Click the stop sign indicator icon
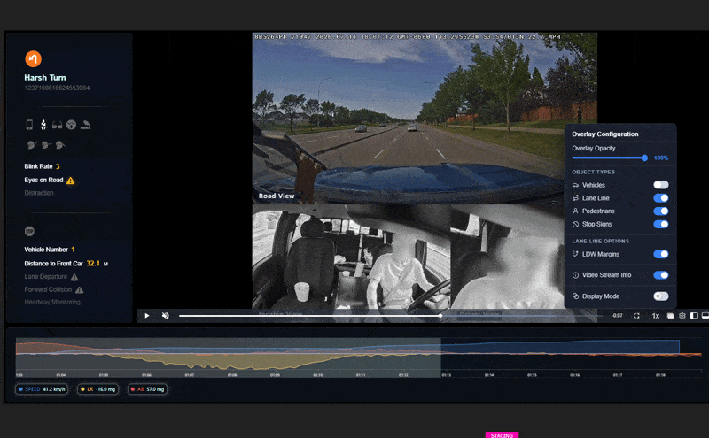The height and width of the screenshot is (438, 709). tap(29, 231)
